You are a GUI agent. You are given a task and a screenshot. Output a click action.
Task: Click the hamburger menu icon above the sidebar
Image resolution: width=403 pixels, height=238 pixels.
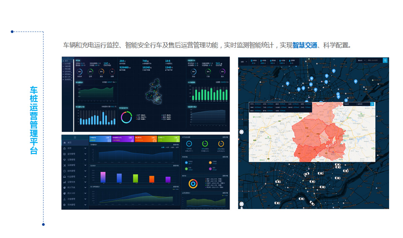[x=75, y=137]
